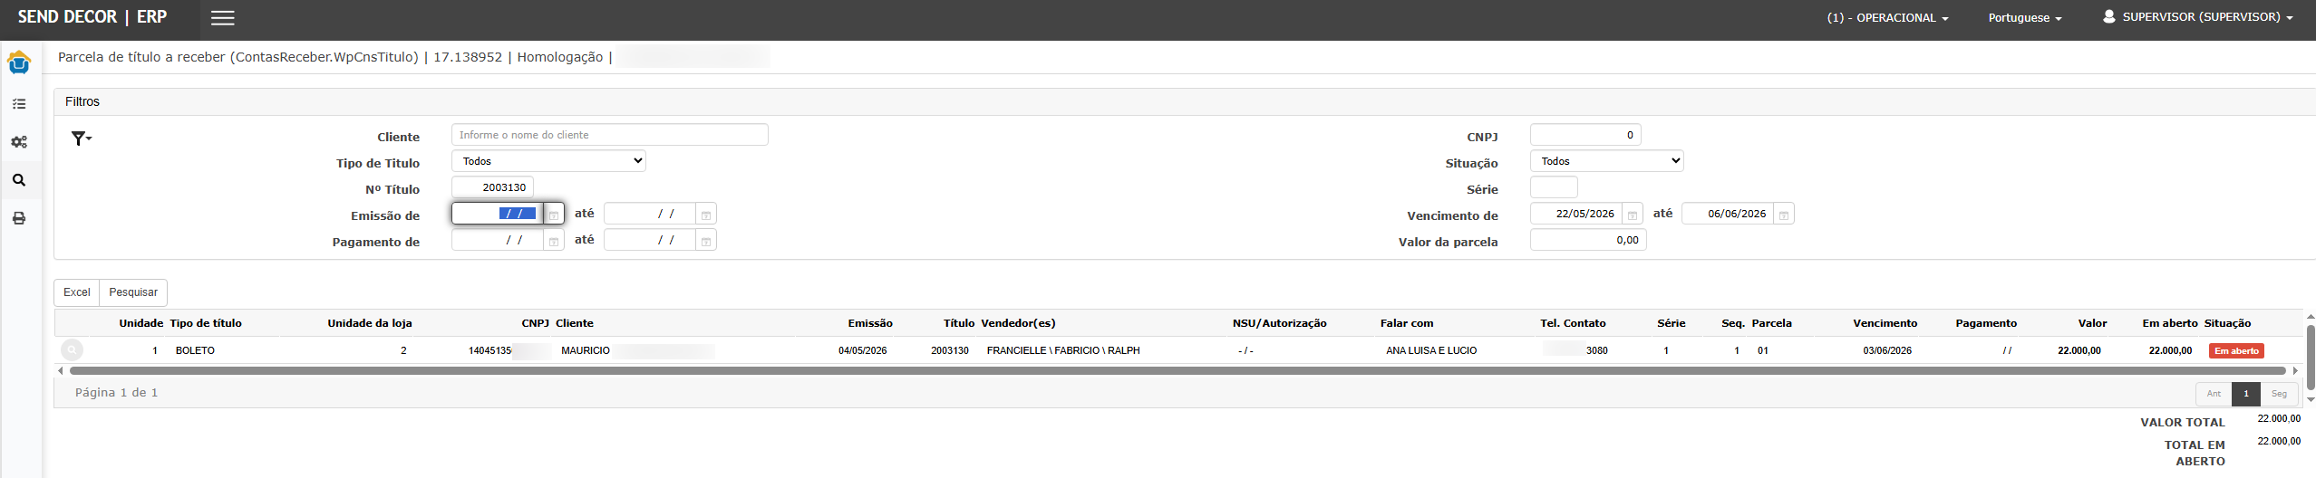Click the Em aberto status badge
2316x478 pixels.
[x=2236, y=351]
